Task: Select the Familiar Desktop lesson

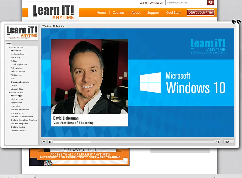Action: (17, 54)
